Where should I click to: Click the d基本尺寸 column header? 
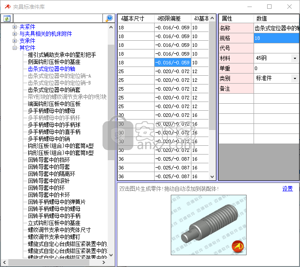coord(136,18)
